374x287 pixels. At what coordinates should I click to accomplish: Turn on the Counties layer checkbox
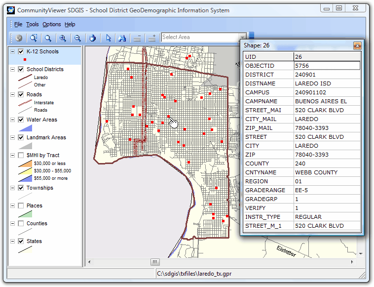pyautogui.click(x=21, y=223)
